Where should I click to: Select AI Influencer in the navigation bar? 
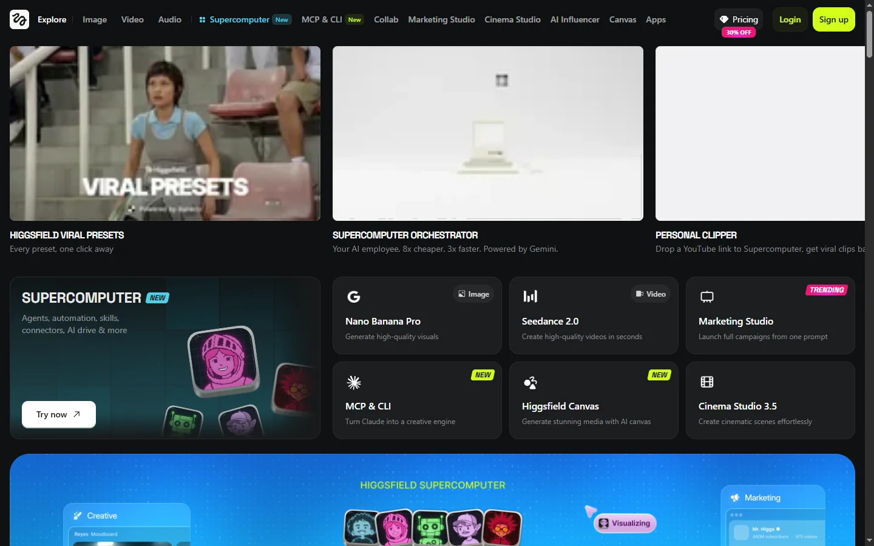(575, 19)
